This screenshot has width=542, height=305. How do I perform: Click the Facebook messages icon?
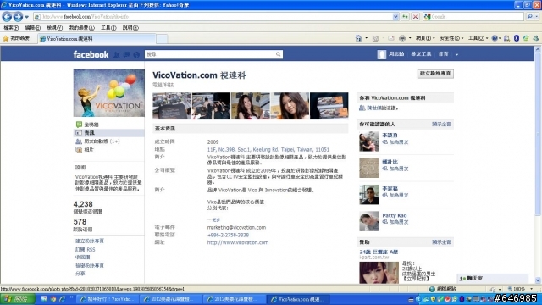click(126, 54)
